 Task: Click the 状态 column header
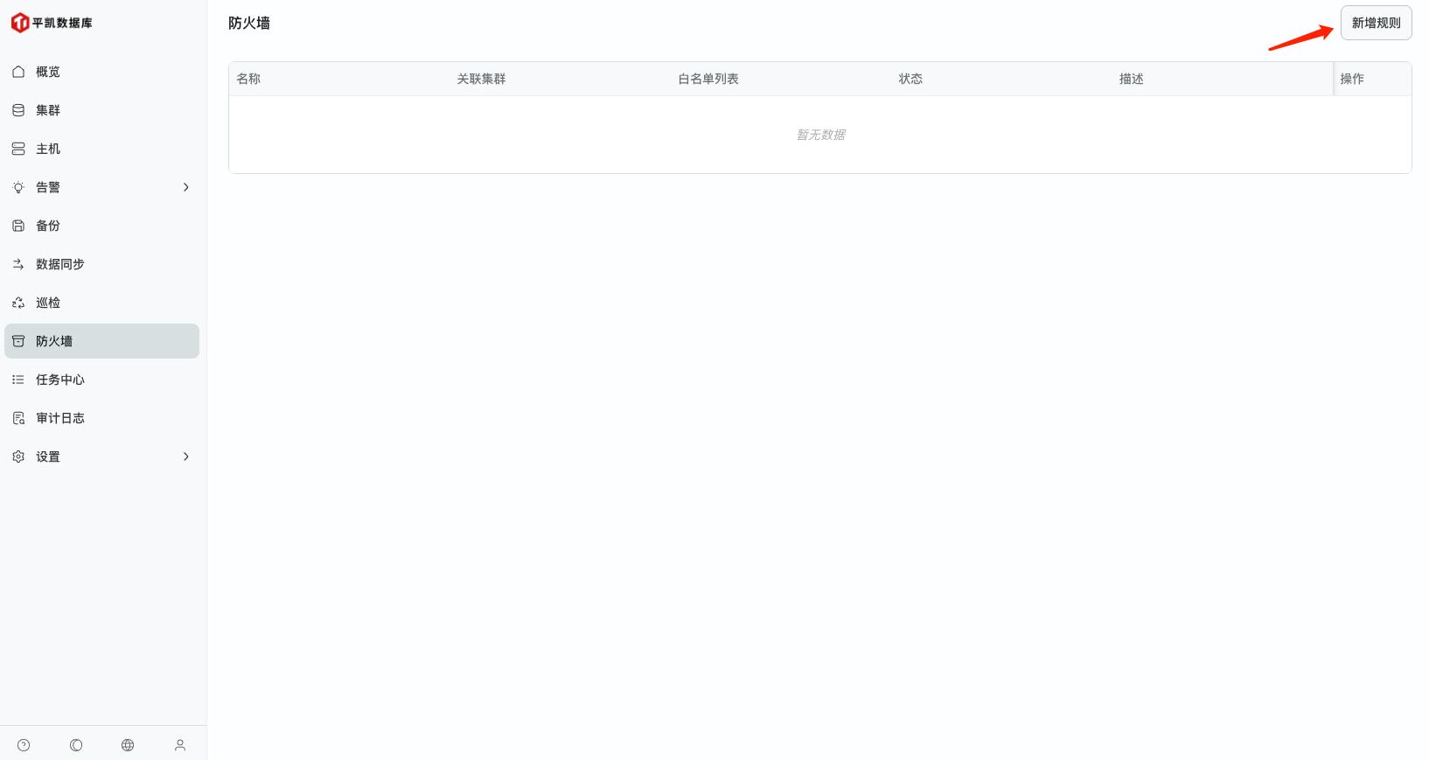pyautogui.click(x=910, y=79)
